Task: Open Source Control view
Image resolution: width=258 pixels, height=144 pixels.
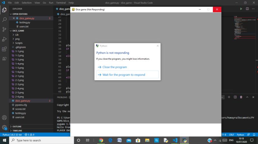Action: (x=4, y=30)
